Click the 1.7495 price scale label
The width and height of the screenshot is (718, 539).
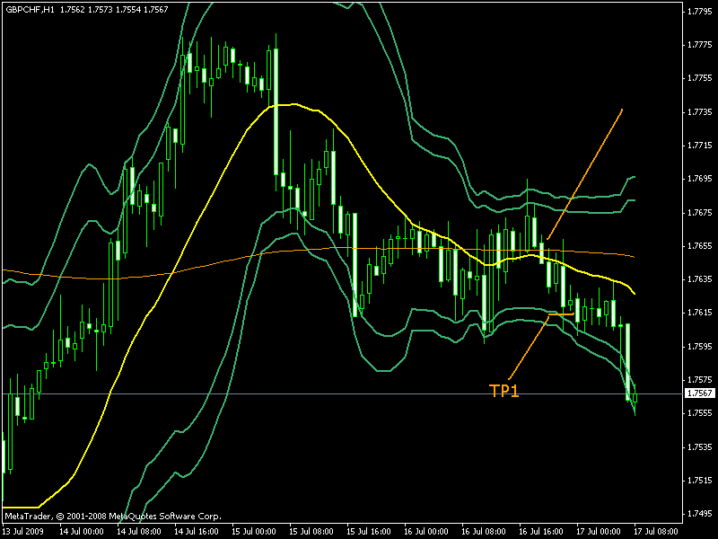point(700,514)
